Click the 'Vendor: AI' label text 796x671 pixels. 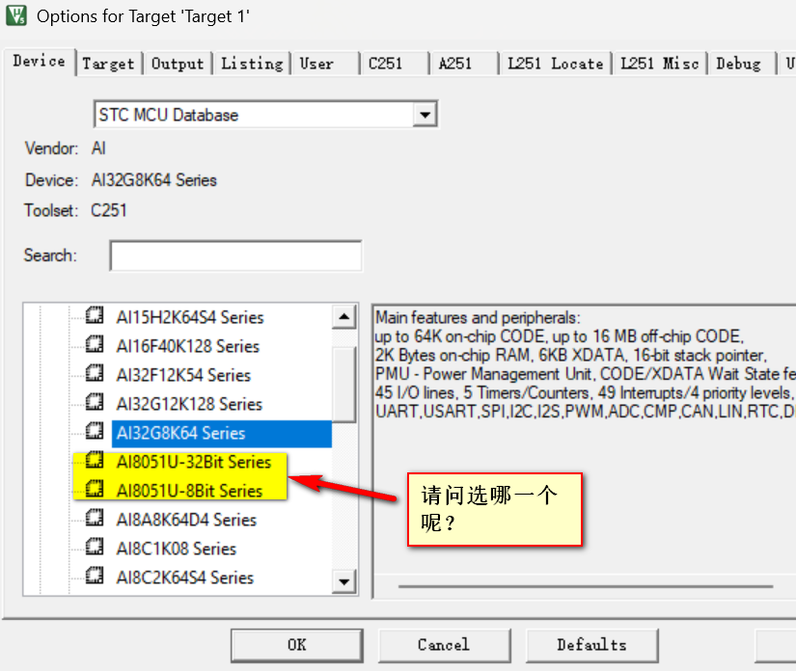pos(65,148)
